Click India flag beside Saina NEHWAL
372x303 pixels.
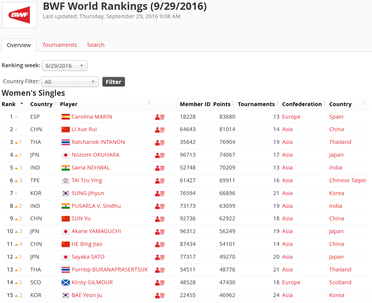point(66,168)
